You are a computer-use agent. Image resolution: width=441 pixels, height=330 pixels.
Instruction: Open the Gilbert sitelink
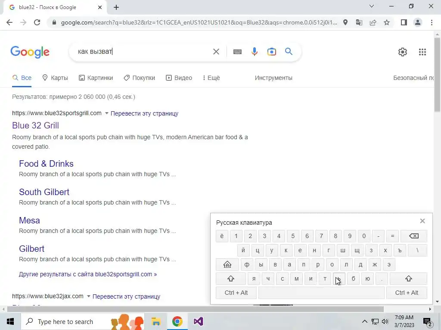31,249
